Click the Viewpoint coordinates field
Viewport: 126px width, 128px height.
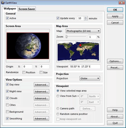tap(85, 67)
